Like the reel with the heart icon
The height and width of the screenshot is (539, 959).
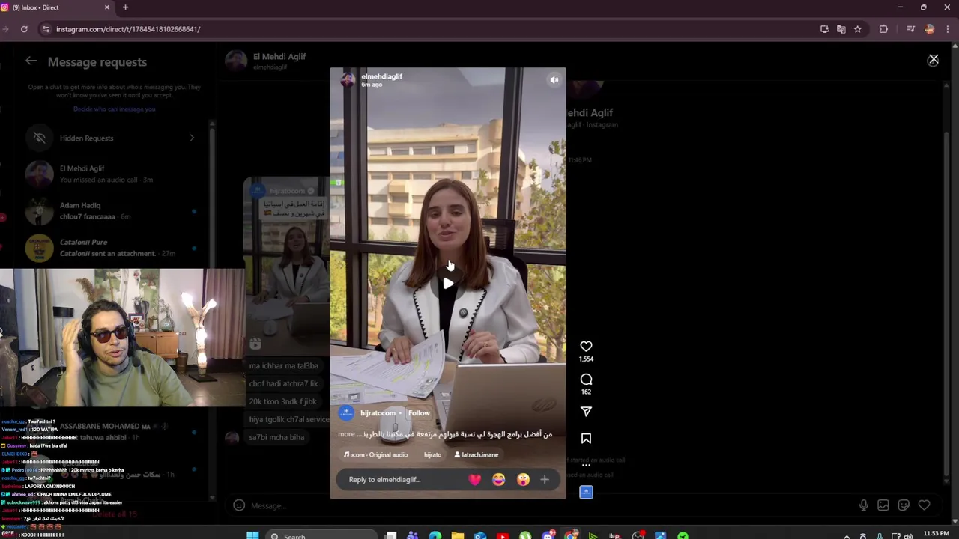[586, 346]
